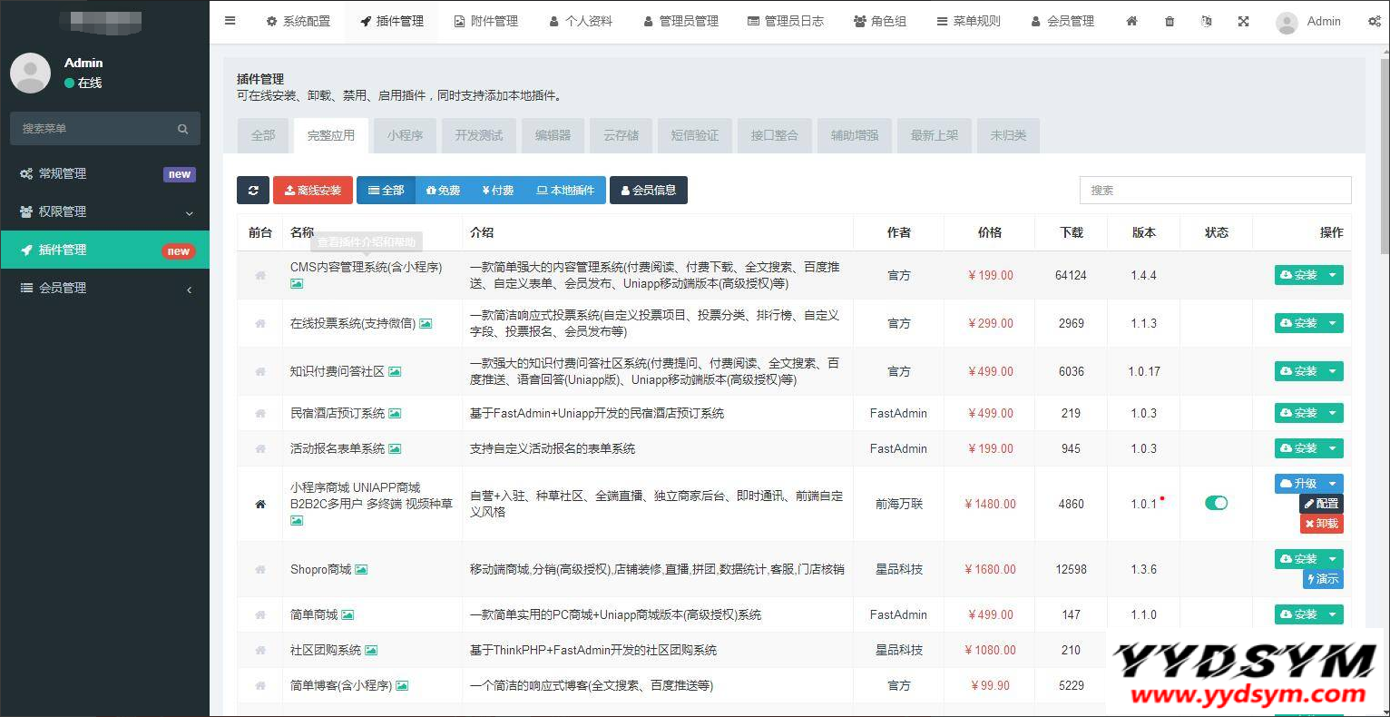
Task: Click the 离线安装 button
Action: pyautogui.click(x=313, y=191)
